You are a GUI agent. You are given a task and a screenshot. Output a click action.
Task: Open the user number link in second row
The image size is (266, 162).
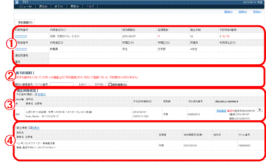coord(21,49)
